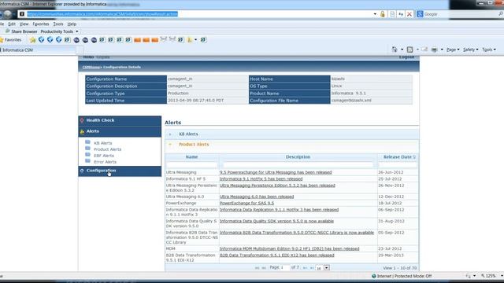The image size is (504, 283).
Task: Click the security lock icon in address bar
Action: 383,14
